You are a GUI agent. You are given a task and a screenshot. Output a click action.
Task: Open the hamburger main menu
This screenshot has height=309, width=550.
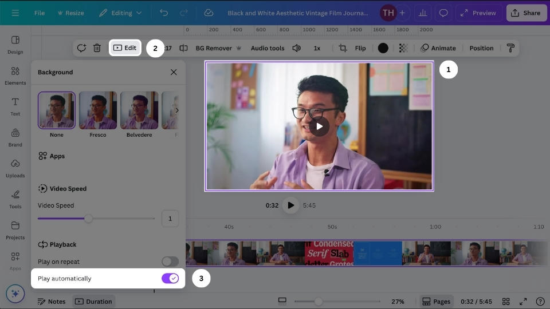(x=15, y=13)
